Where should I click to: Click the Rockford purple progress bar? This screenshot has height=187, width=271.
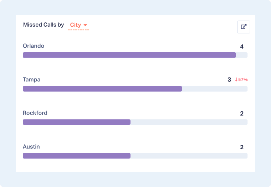77,122
